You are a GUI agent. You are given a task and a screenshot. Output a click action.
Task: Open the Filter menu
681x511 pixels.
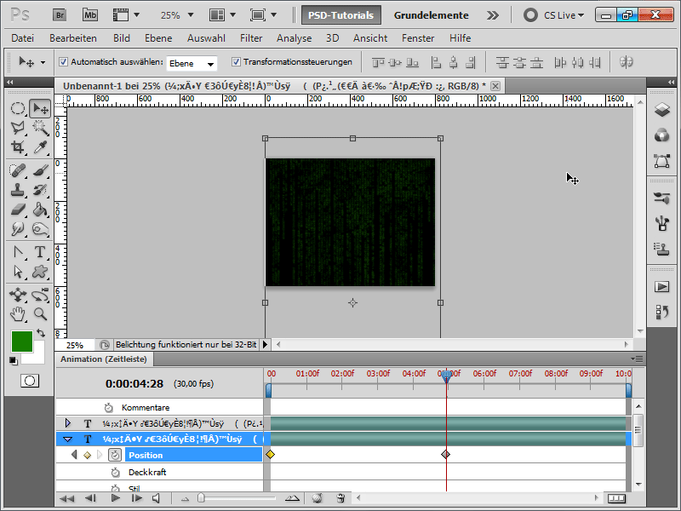pos(251,38)
